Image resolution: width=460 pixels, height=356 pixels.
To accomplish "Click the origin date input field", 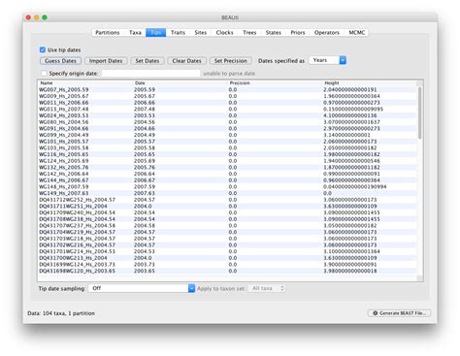I will coord(150,74).
